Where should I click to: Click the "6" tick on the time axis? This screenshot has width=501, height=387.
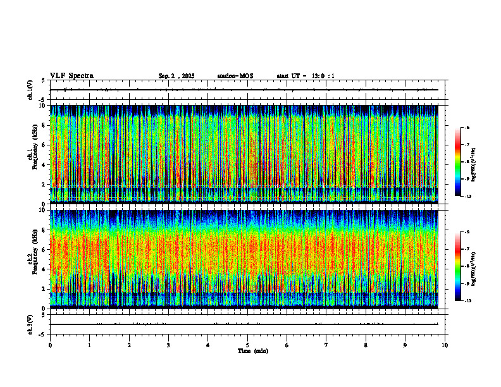(x=287, y=345)
